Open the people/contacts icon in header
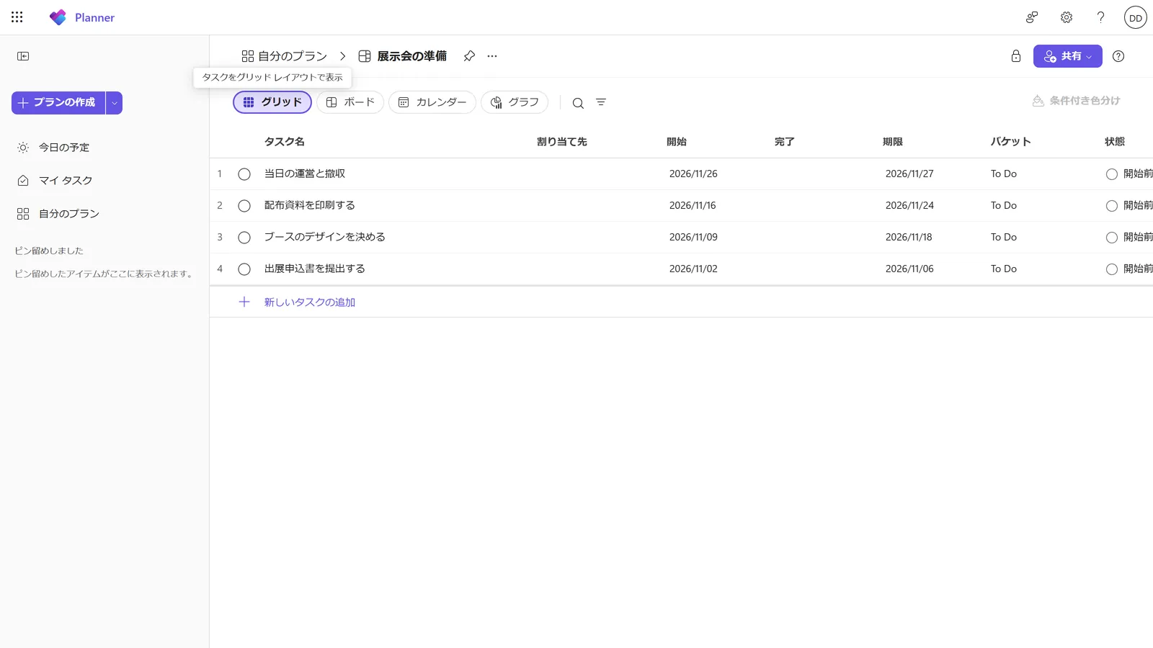Viewport: 1153px width, 648px height. (1032, 17)
